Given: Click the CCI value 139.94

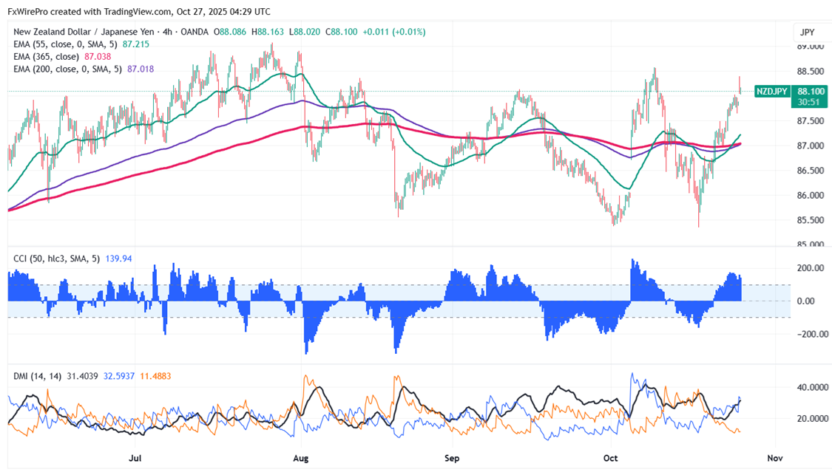Looking at the screenshot, I should (x=119, y=259).
